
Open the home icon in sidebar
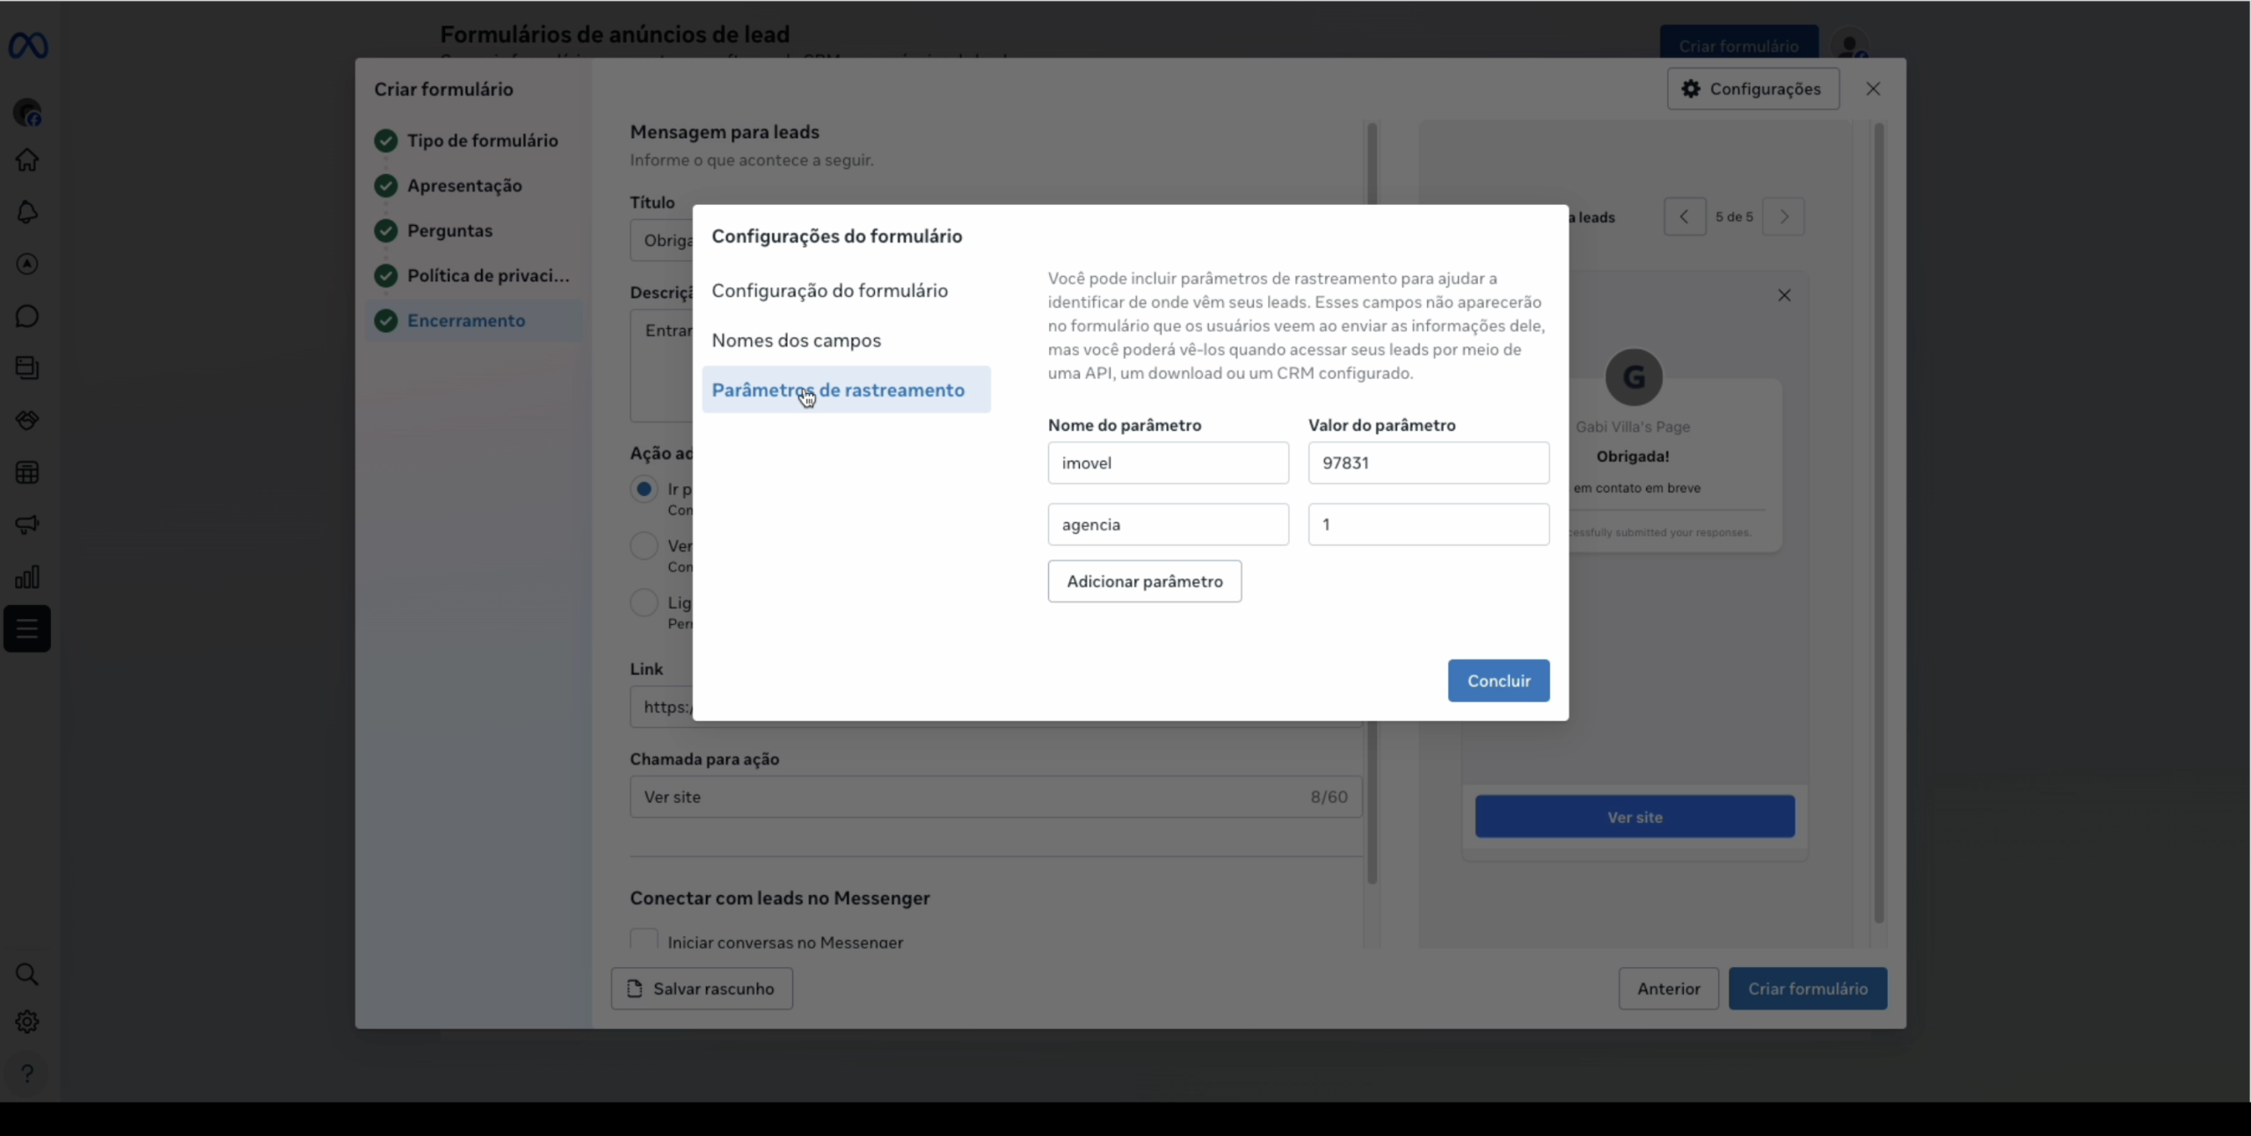27,160
